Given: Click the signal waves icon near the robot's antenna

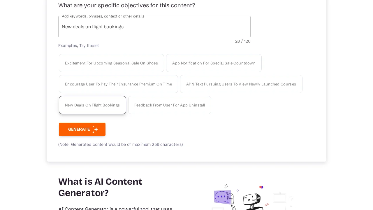Looking at the screenshot, I should tap(225, 186).
